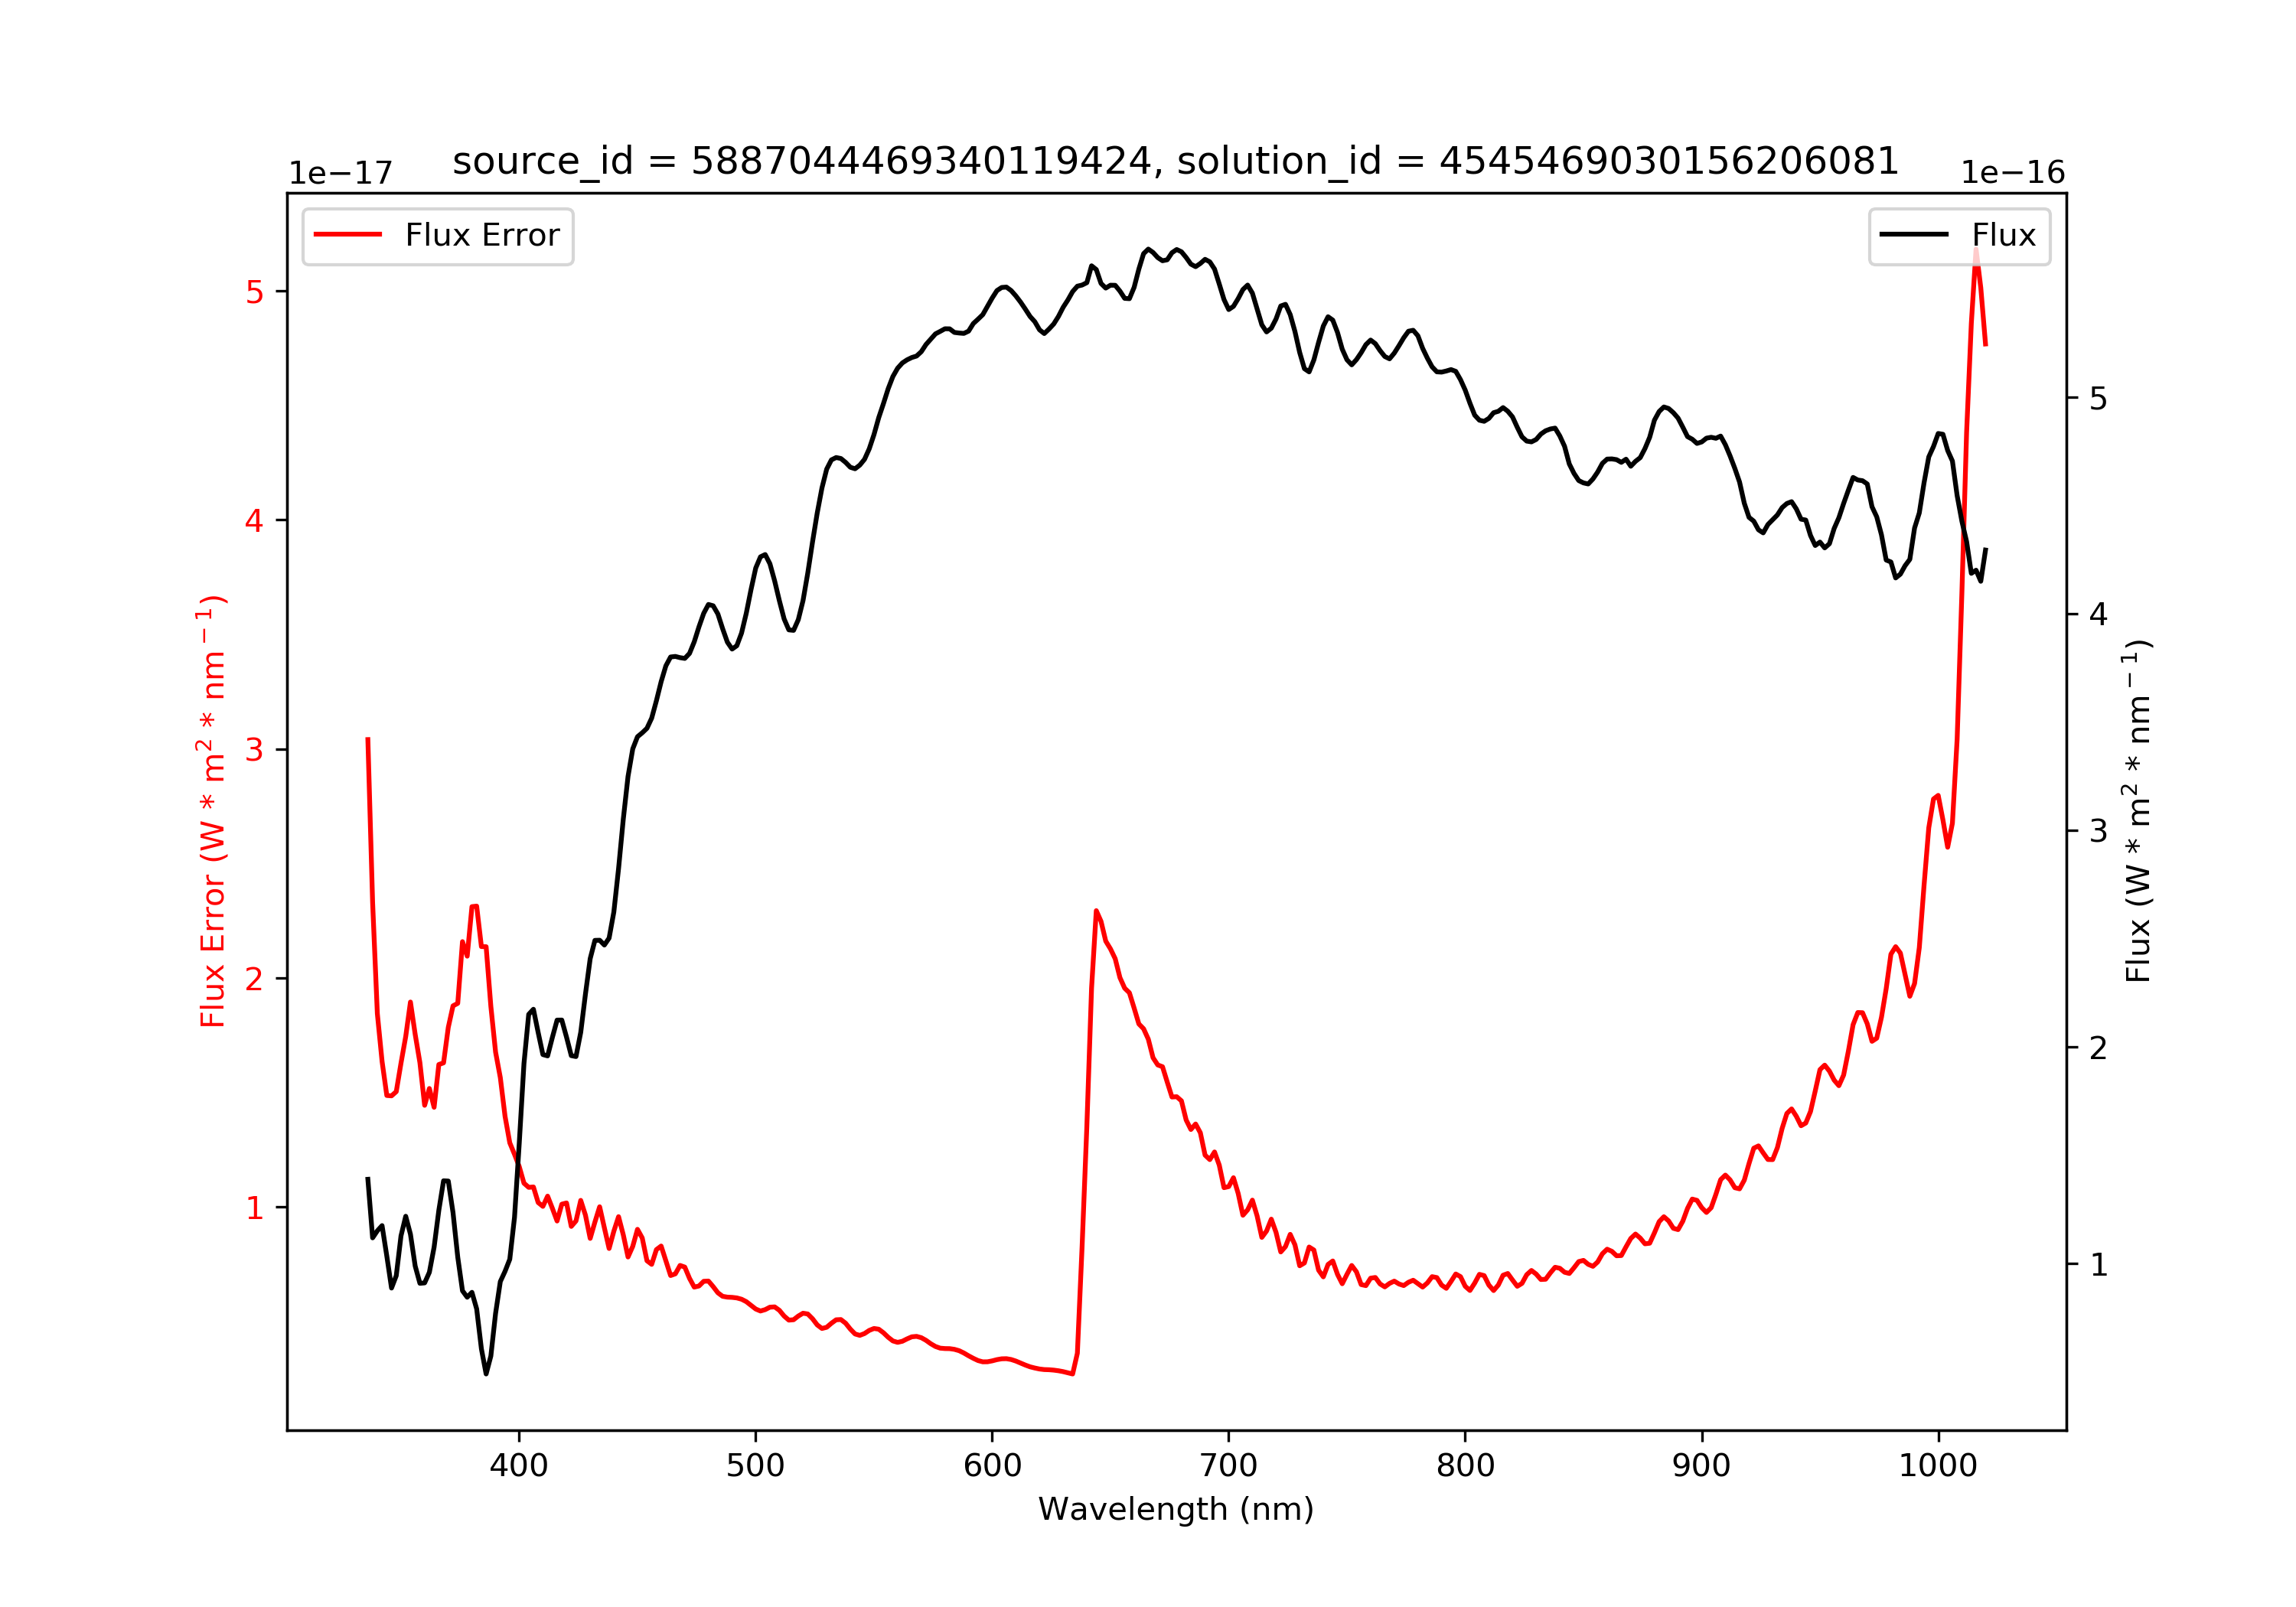The width and height of the screenshot is (2296, 1607).
Task: Click the 600 tick on wavelength axis
Action: tap(992, 1466)
